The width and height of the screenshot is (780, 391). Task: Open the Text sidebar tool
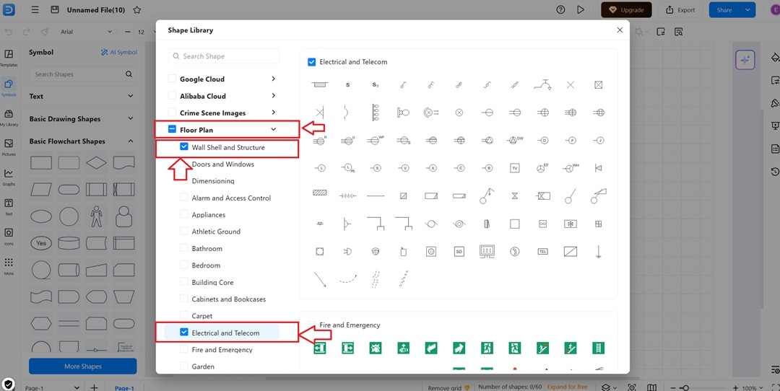point(9,206)
